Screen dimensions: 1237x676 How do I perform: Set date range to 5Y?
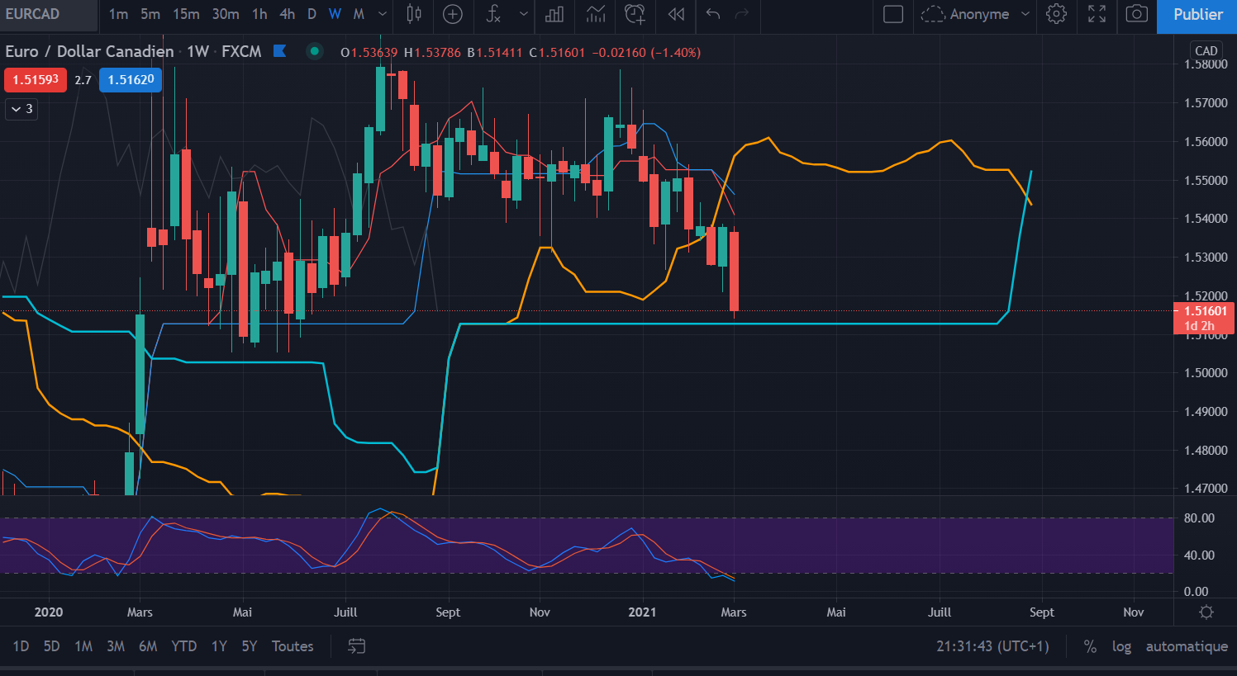coord(250,646)
